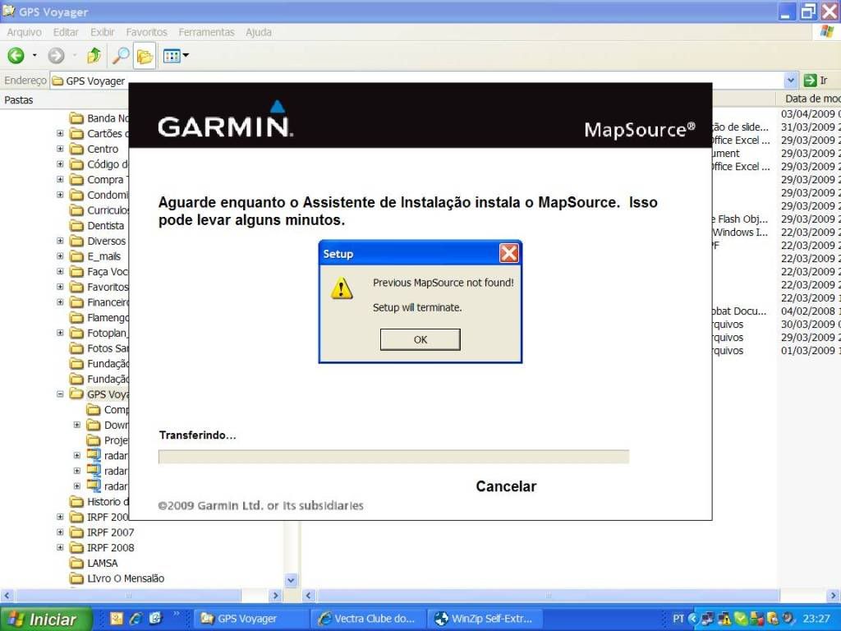Click the Transferindo progress bar
The width and height of the screenshot is (841, 631).
pos(393,457)
